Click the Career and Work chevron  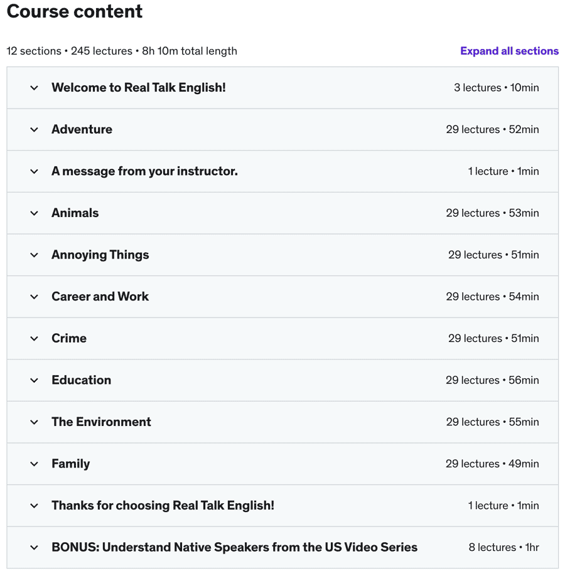pos(35,297)
